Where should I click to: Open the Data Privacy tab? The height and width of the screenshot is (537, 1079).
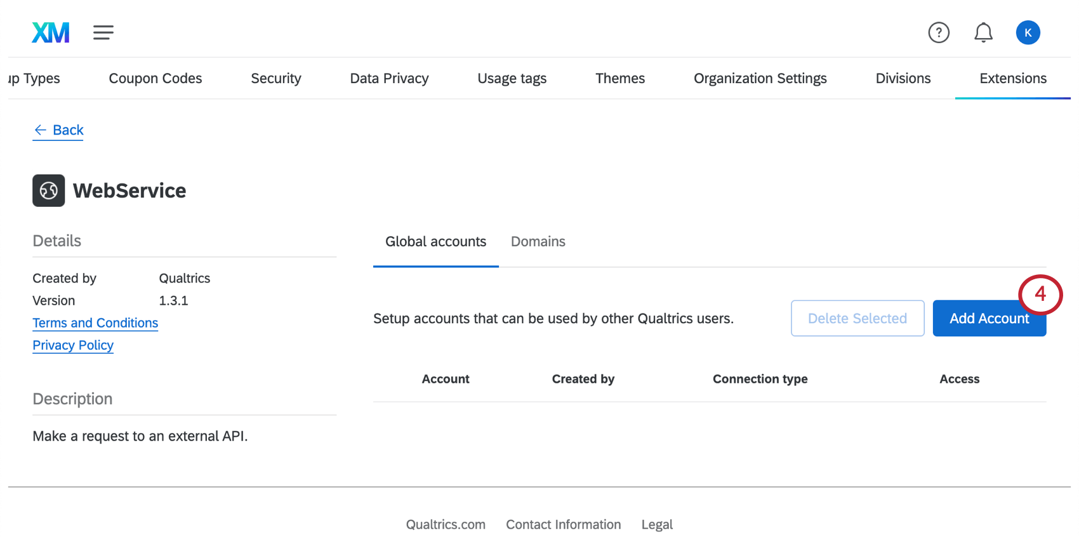(389, 79)
